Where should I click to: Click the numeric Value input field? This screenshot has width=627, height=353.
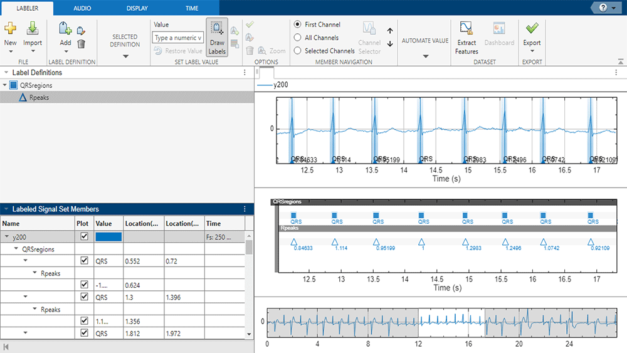[177, 38]
